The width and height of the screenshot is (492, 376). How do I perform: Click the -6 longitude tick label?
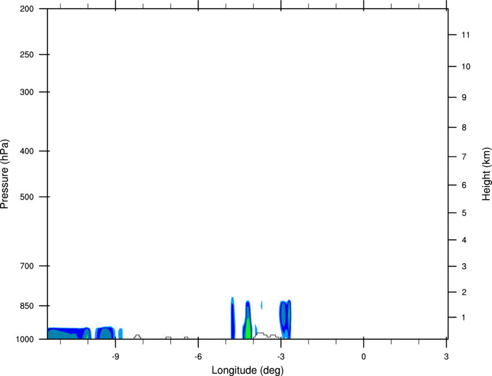pyautogui.click(x=198, y=357)
